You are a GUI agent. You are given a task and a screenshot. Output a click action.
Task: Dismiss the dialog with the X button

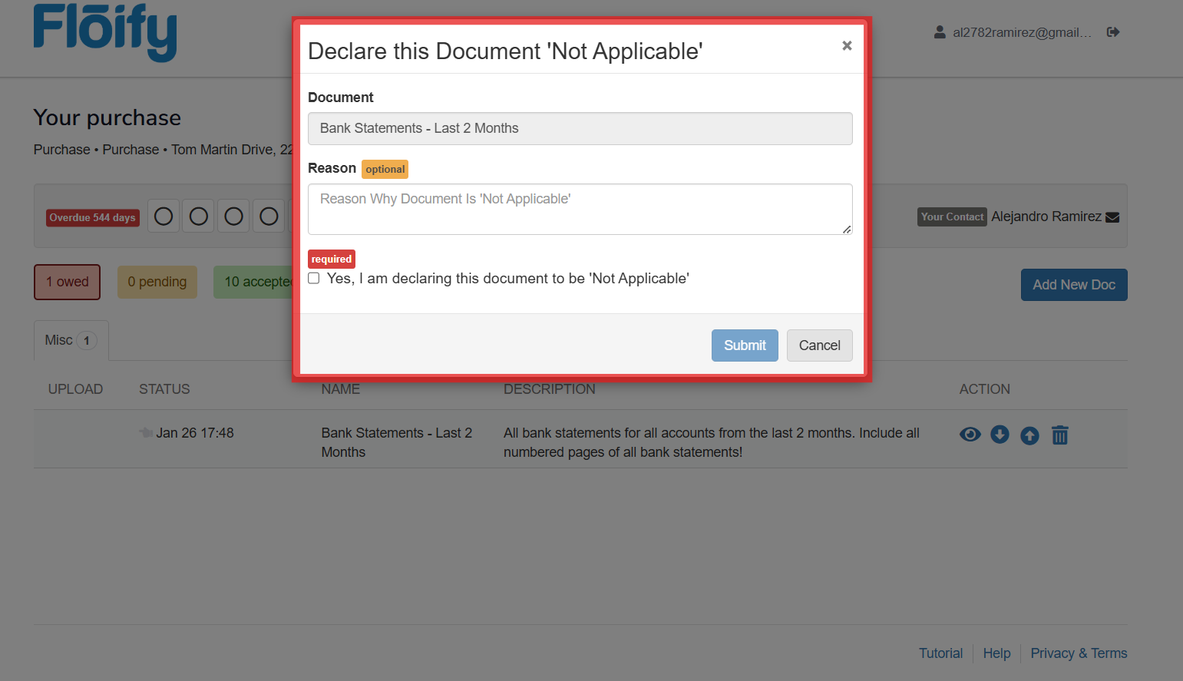847,45
